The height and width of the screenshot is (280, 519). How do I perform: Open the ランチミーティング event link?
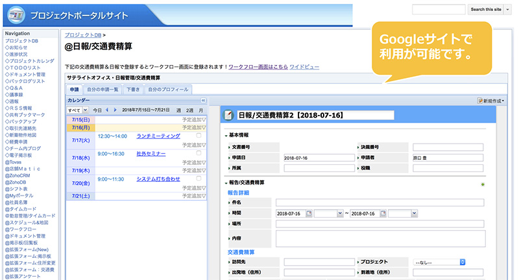tap(158, 136)
